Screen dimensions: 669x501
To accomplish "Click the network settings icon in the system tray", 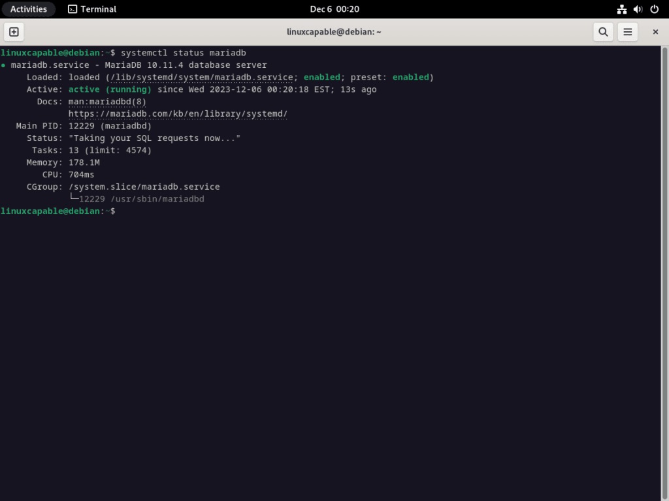I will (621, 8).
